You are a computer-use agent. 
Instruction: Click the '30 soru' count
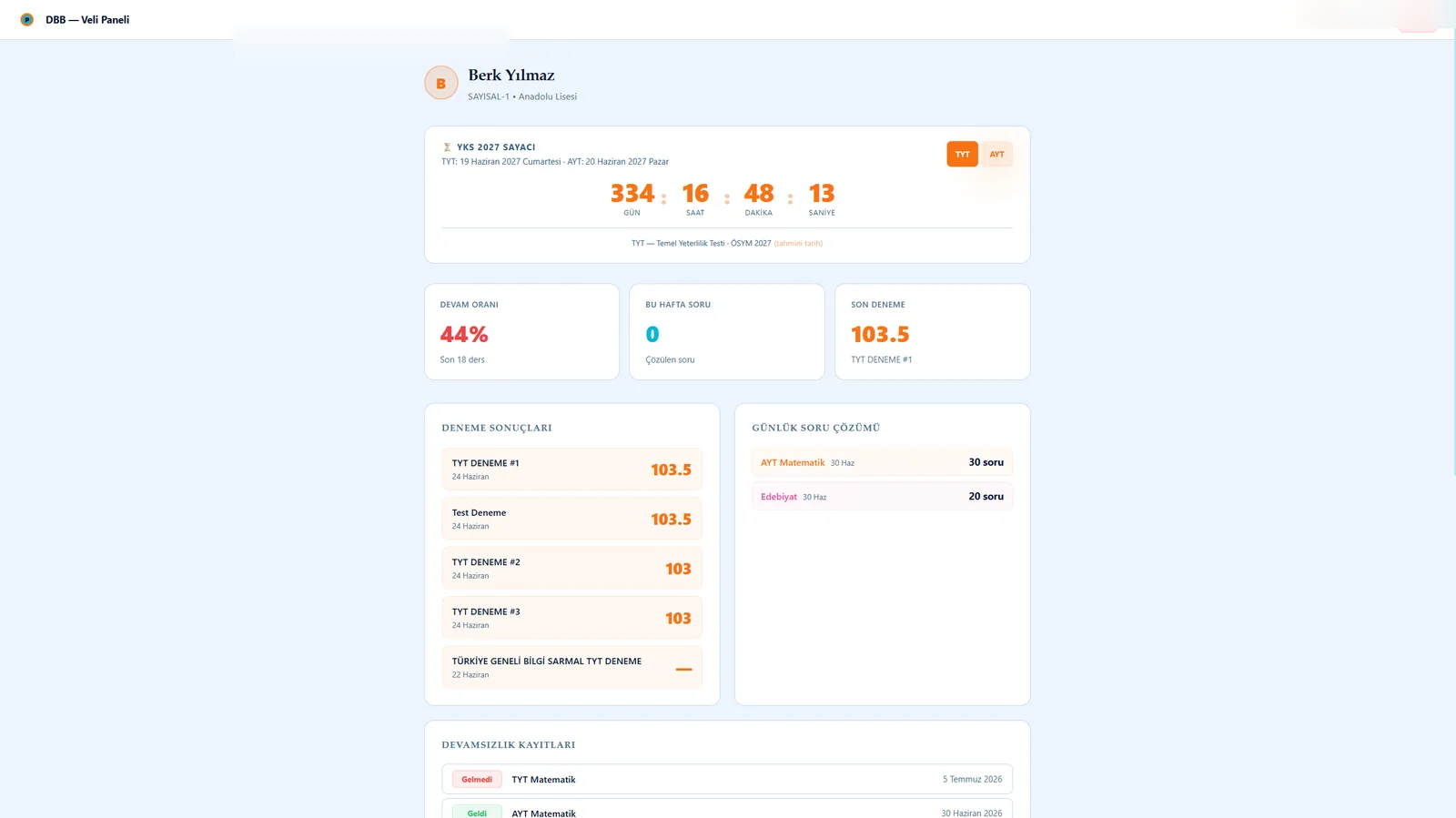986,462
